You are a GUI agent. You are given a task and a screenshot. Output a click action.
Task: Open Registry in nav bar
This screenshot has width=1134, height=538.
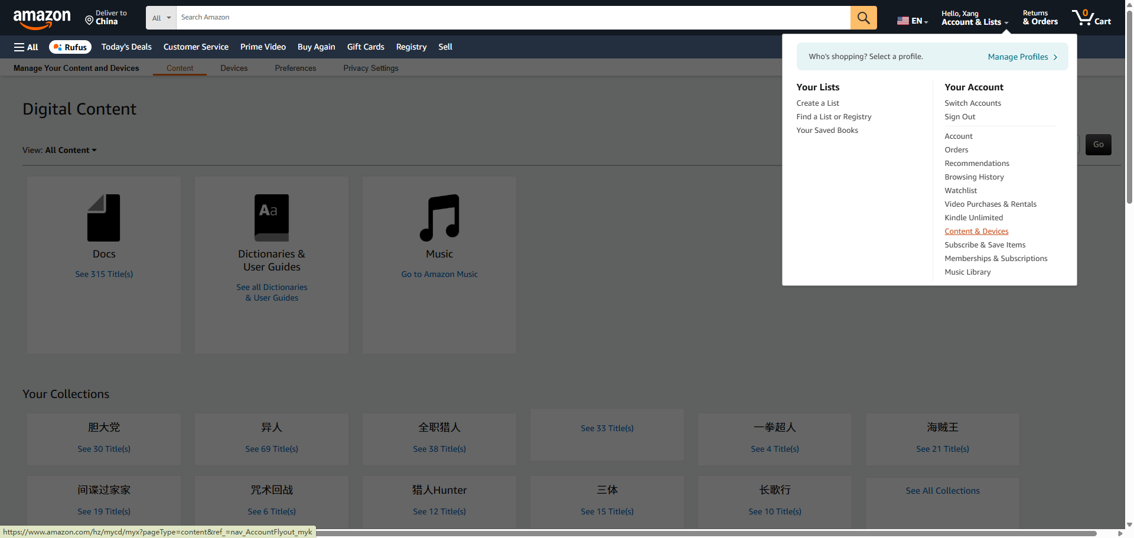[x=411, y=47]
